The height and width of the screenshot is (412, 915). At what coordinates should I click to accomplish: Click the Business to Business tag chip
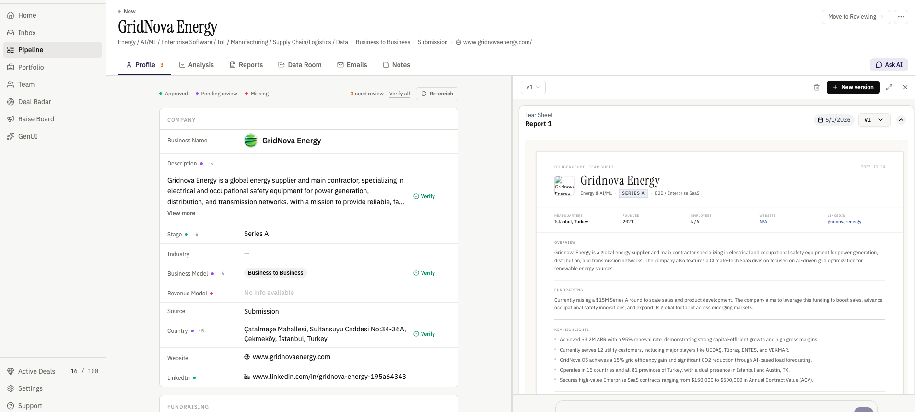tap(276, 273)
